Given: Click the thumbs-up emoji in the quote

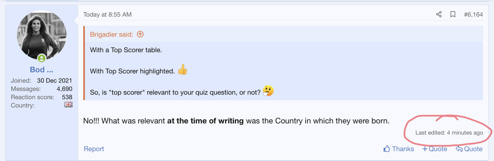Looking at the screenshot, I should [x=182, y=70].
